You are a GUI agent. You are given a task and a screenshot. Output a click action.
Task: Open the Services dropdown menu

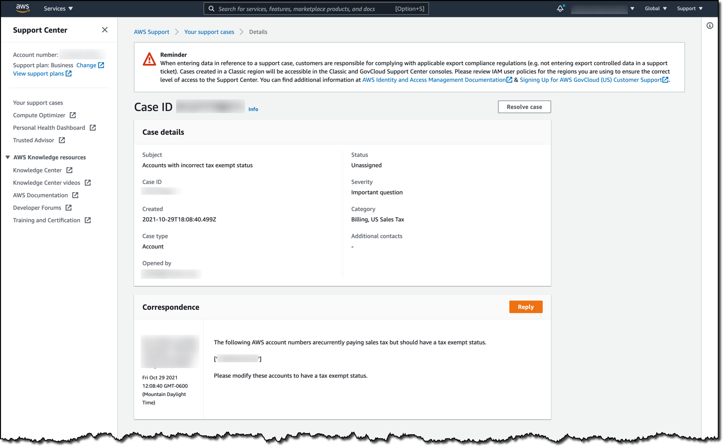click(x=59, y=9)
